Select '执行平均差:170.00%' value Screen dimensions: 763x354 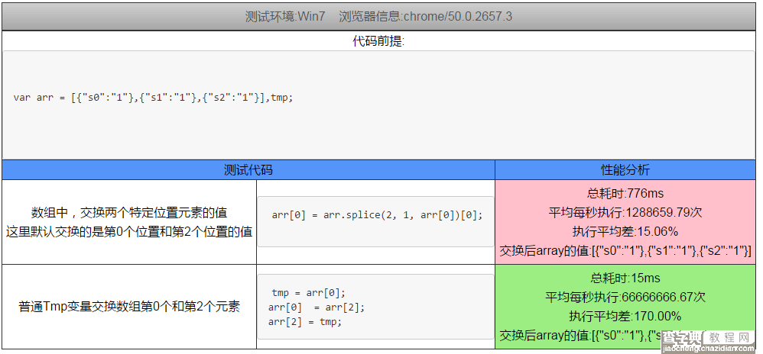pyautogui.click(x=625, y=316)
